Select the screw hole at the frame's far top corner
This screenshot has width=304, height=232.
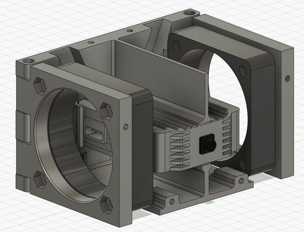[x=189, y=13]
